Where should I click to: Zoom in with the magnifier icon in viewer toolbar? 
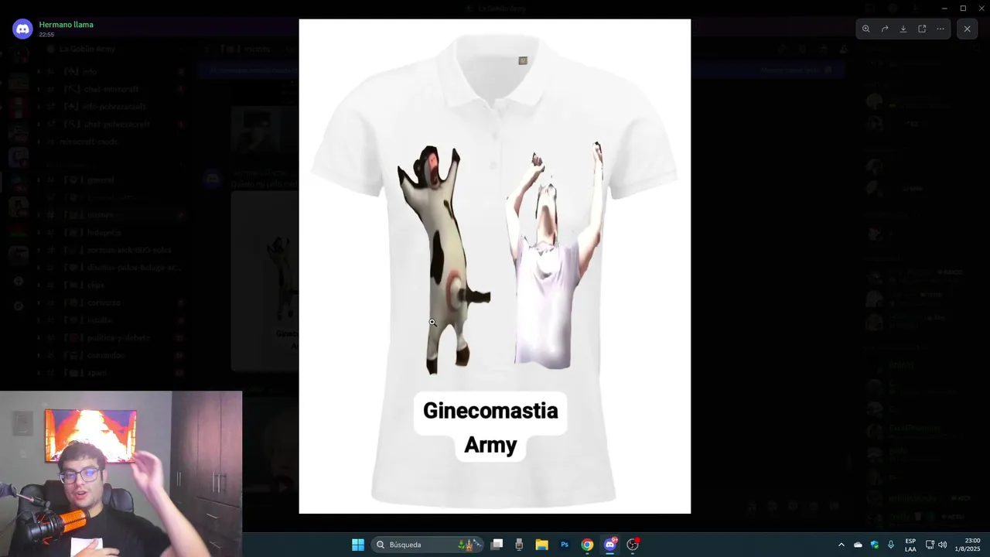[865, 29]
